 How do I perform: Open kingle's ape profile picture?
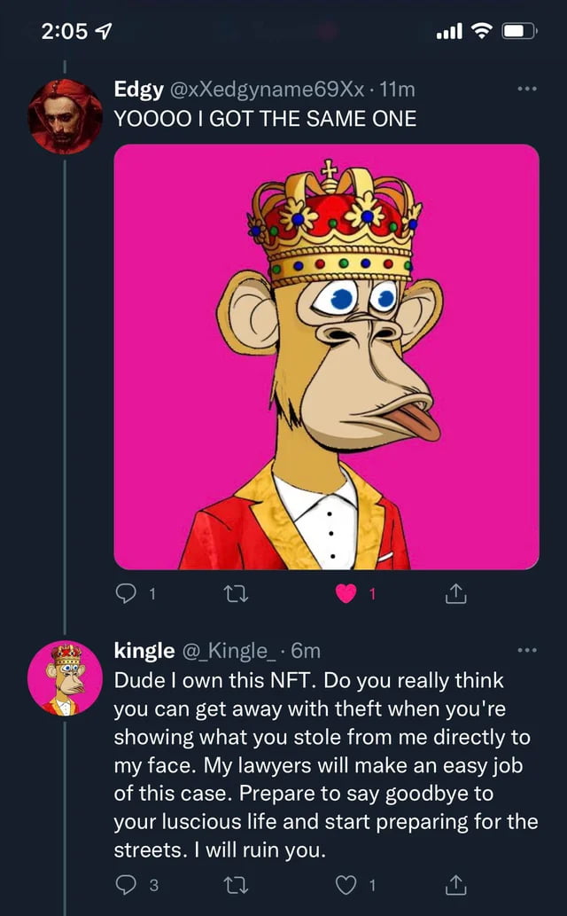[65, 677]
